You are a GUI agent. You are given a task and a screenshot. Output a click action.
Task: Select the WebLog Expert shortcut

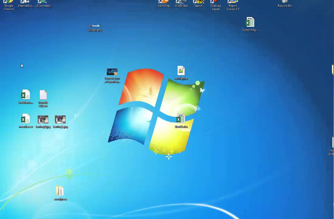tap(216, 5)
